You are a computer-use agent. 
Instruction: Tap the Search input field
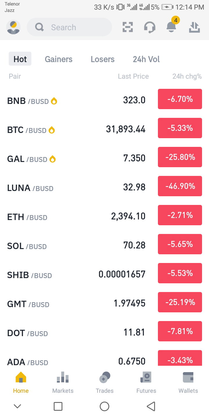69,27
